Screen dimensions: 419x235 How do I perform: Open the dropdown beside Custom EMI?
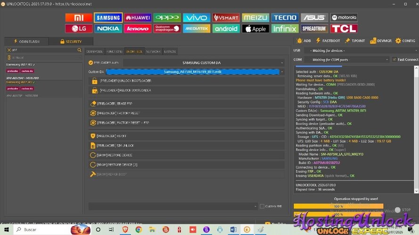tap(173, 206)
